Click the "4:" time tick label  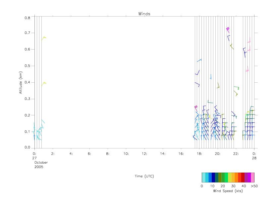click(71, 154)
